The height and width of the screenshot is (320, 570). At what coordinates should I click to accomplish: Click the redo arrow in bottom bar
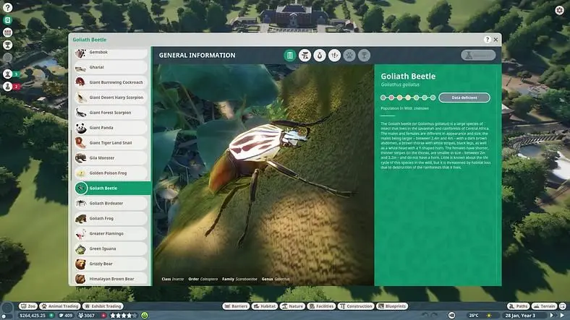(x=435, y=315)
